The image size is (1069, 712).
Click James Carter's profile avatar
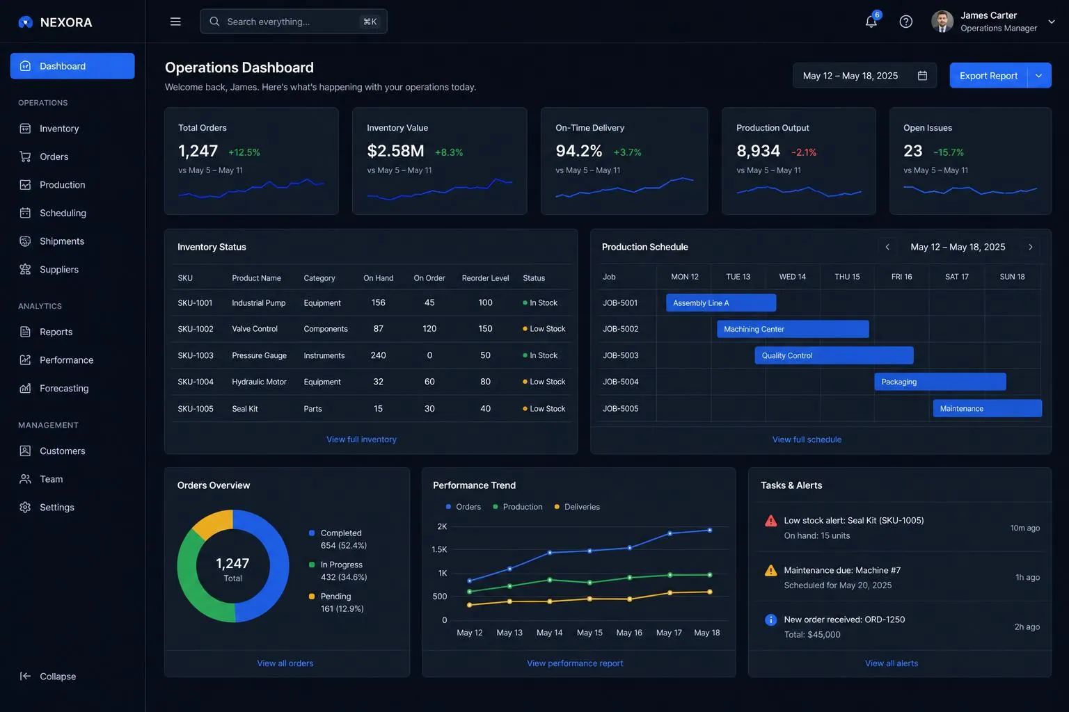942,22
